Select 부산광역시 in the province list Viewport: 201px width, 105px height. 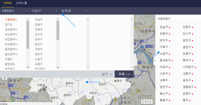(x=11, y=34)
